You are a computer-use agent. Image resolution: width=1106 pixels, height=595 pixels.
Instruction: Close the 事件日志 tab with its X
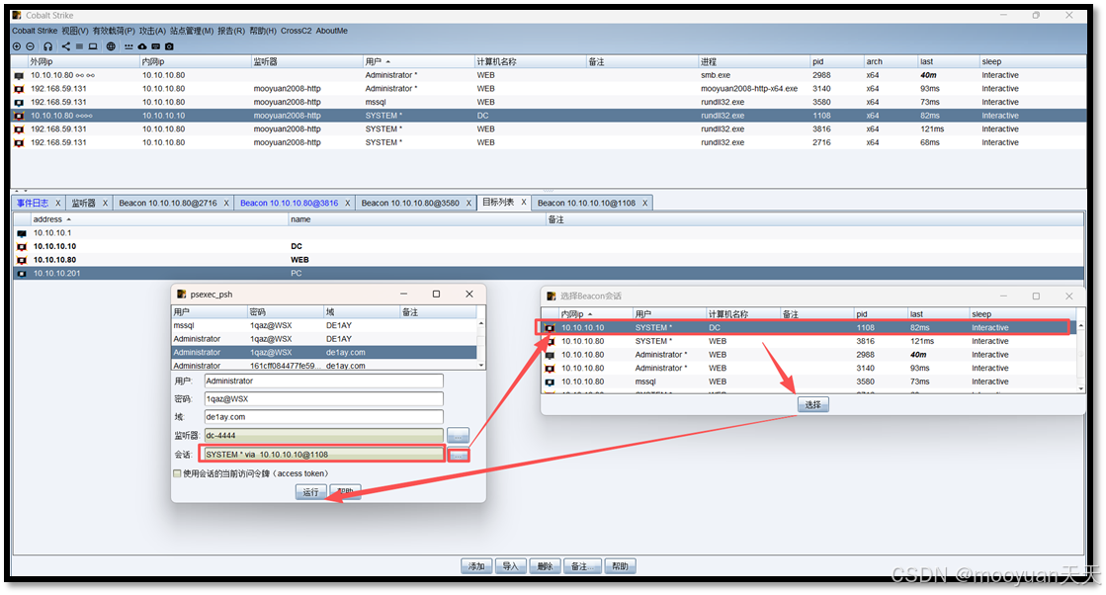(x=58, y=203)
